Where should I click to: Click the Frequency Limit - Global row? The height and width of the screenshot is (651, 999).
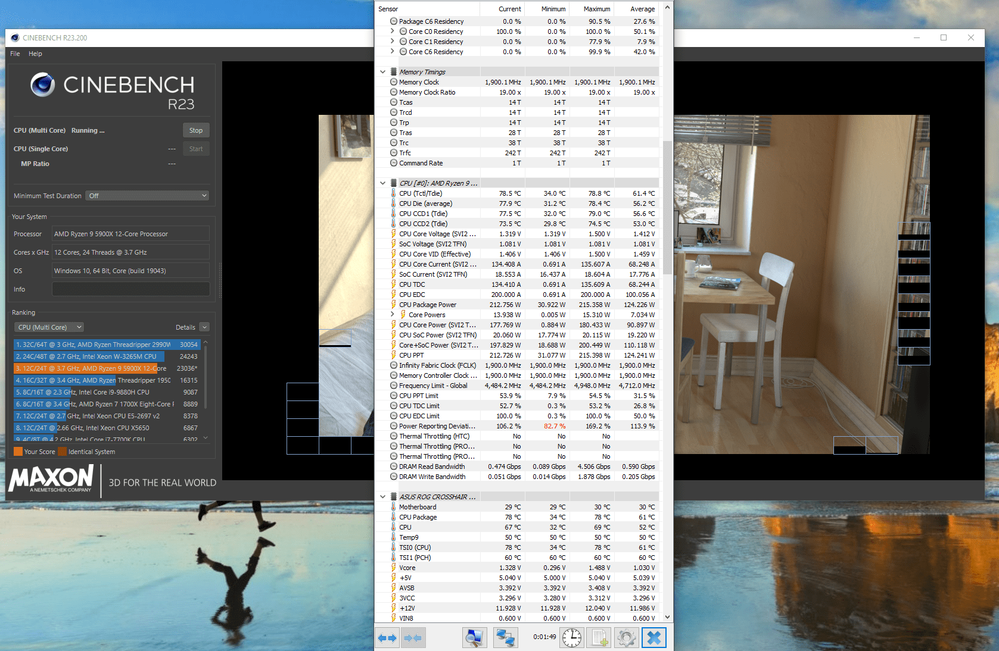[517, 386]
